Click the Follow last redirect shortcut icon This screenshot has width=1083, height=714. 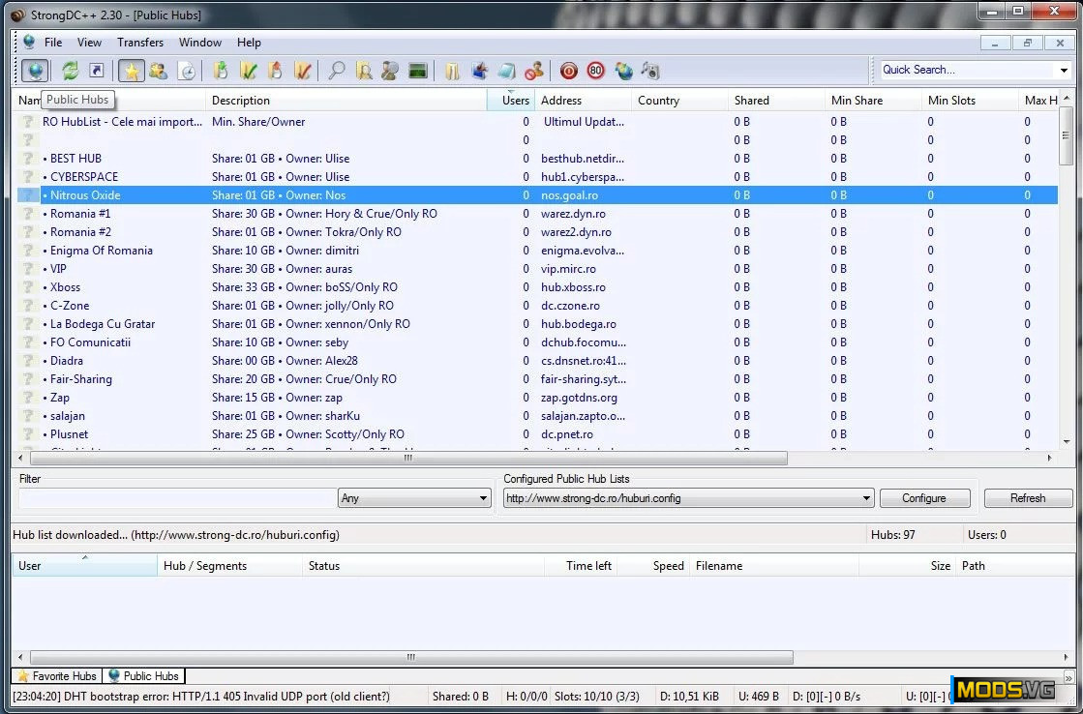tap(97, 71)
